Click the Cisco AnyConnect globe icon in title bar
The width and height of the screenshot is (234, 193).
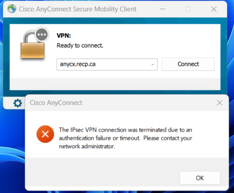coord(12,9)
